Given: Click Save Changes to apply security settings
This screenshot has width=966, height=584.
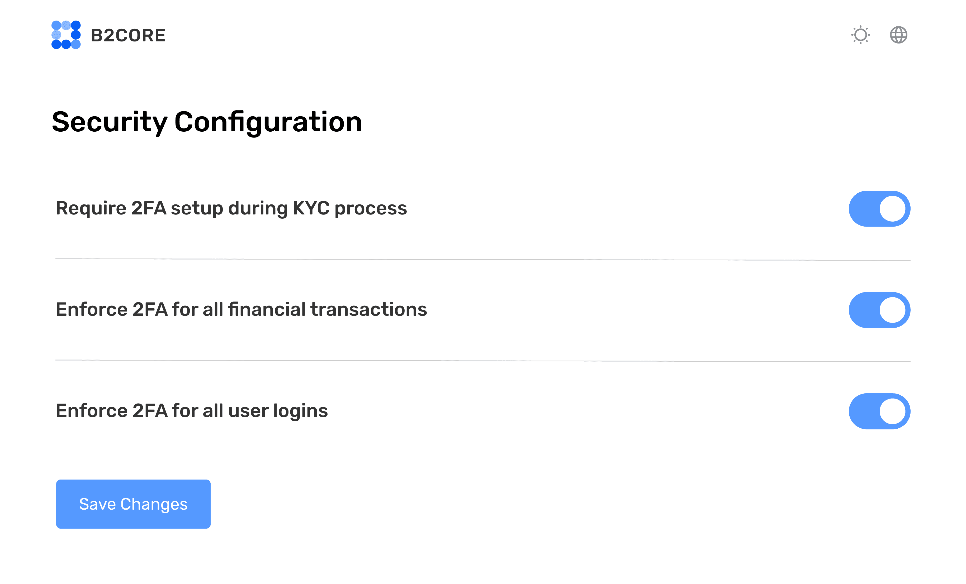Looking at the screenshot, I should [x=133, y=504].
